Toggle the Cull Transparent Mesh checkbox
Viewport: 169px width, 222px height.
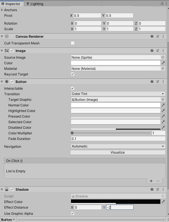73,43
